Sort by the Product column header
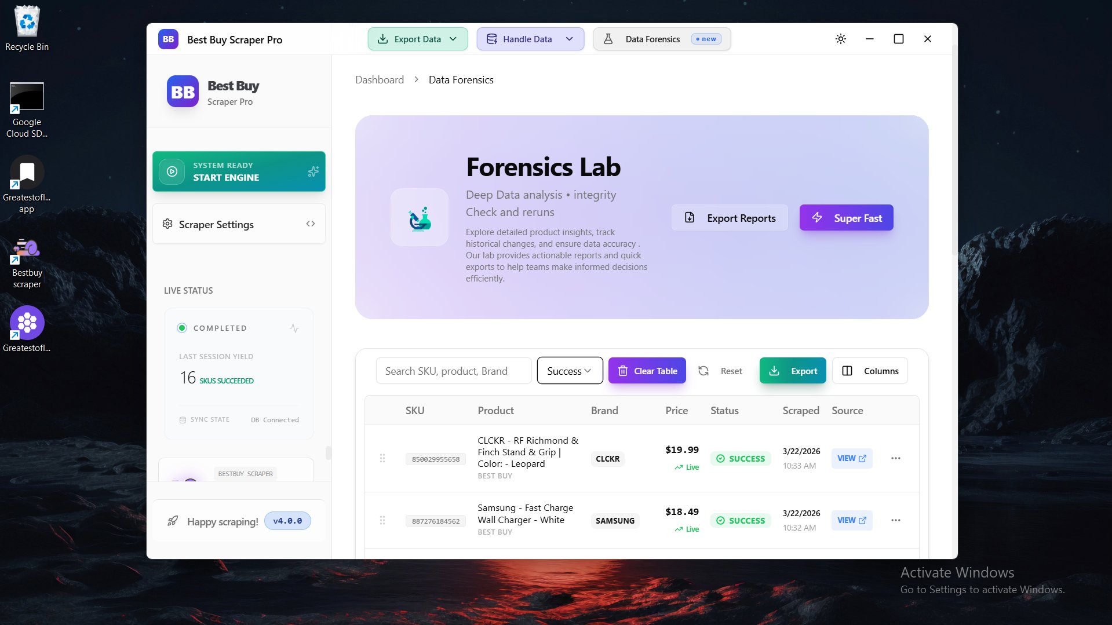1112x625 pixels. click(495, 411)
